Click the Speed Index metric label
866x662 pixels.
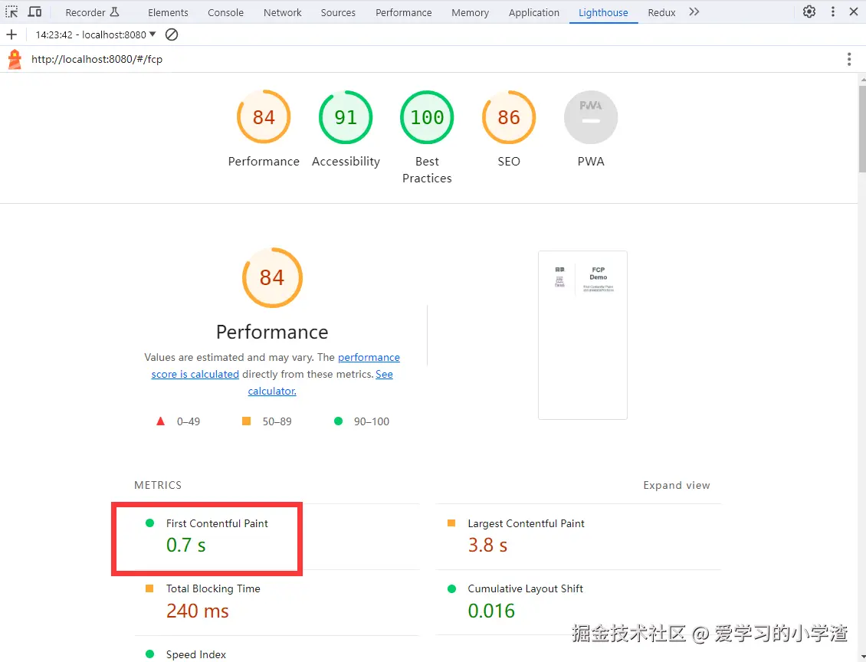coord(196,654)
